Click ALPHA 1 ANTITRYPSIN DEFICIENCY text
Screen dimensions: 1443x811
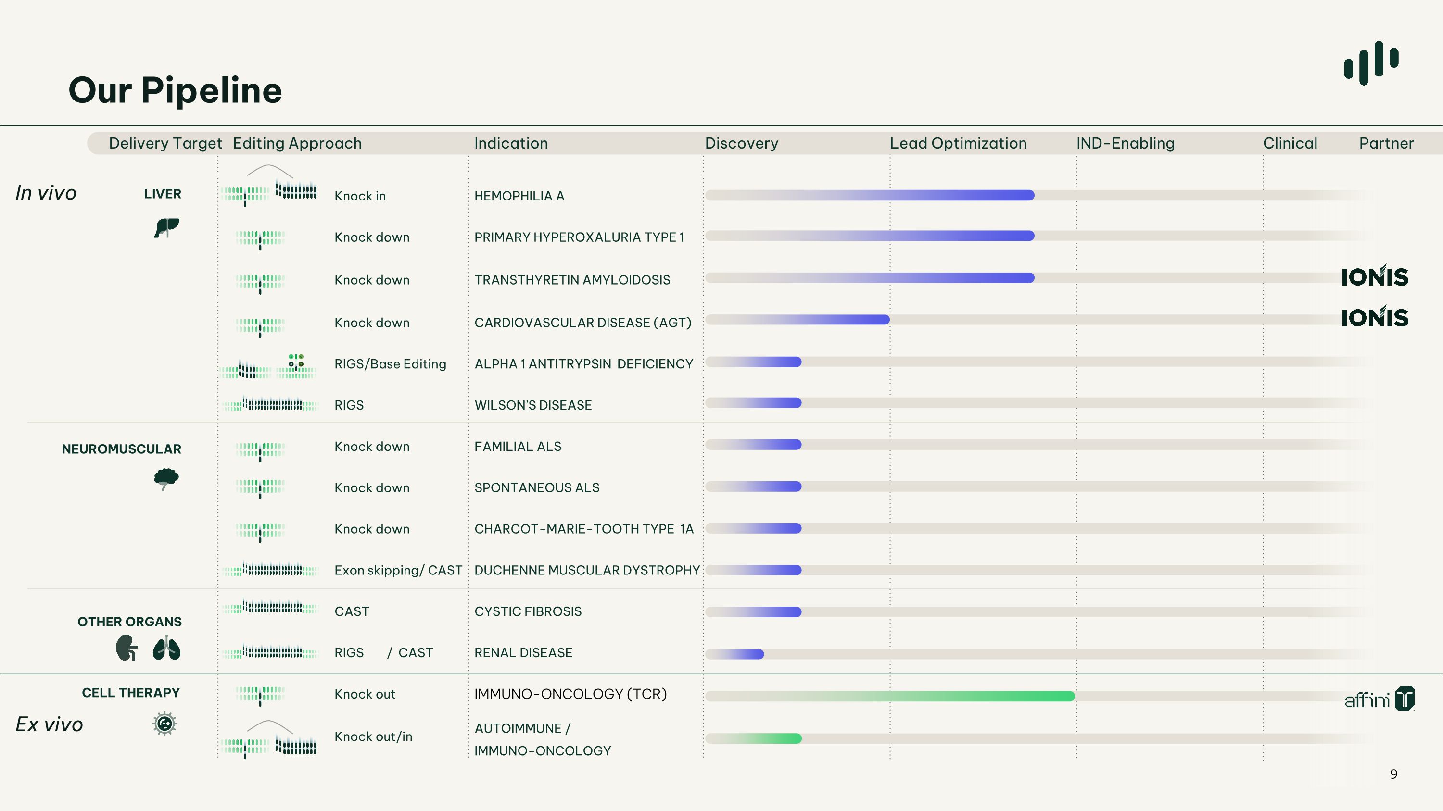click(584, 364)
